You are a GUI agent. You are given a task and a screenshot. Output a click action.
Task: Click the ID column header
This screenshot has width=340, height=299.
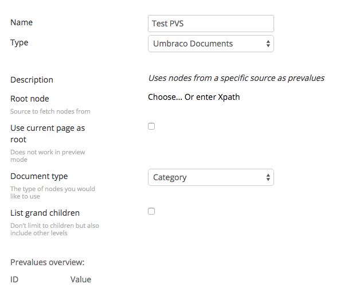point(14,279)
